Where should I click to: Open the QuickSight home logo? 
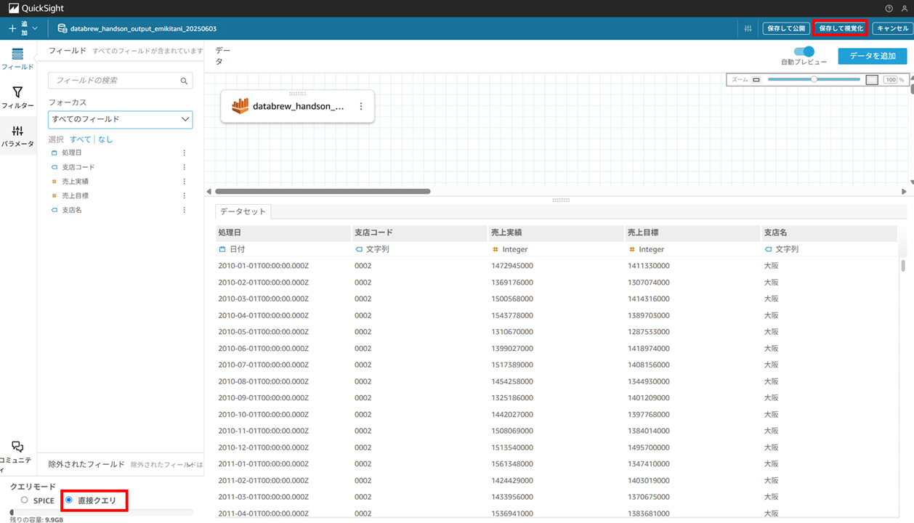[36, 8]
